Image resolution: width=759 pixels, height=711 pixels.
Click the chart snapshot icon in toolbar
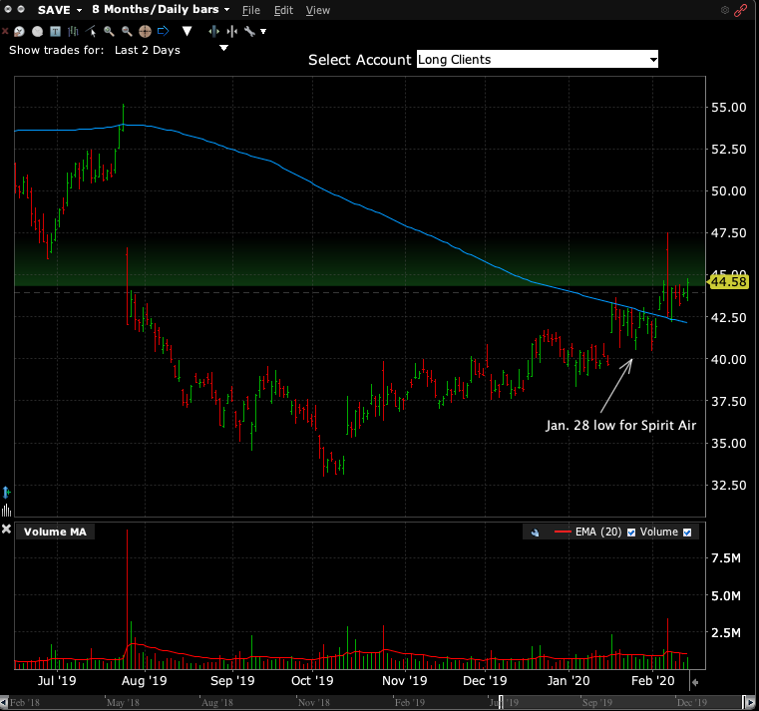tap(19, 32)
